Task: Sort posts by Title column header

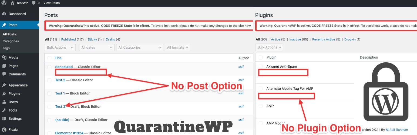Action: click(58, 58)
